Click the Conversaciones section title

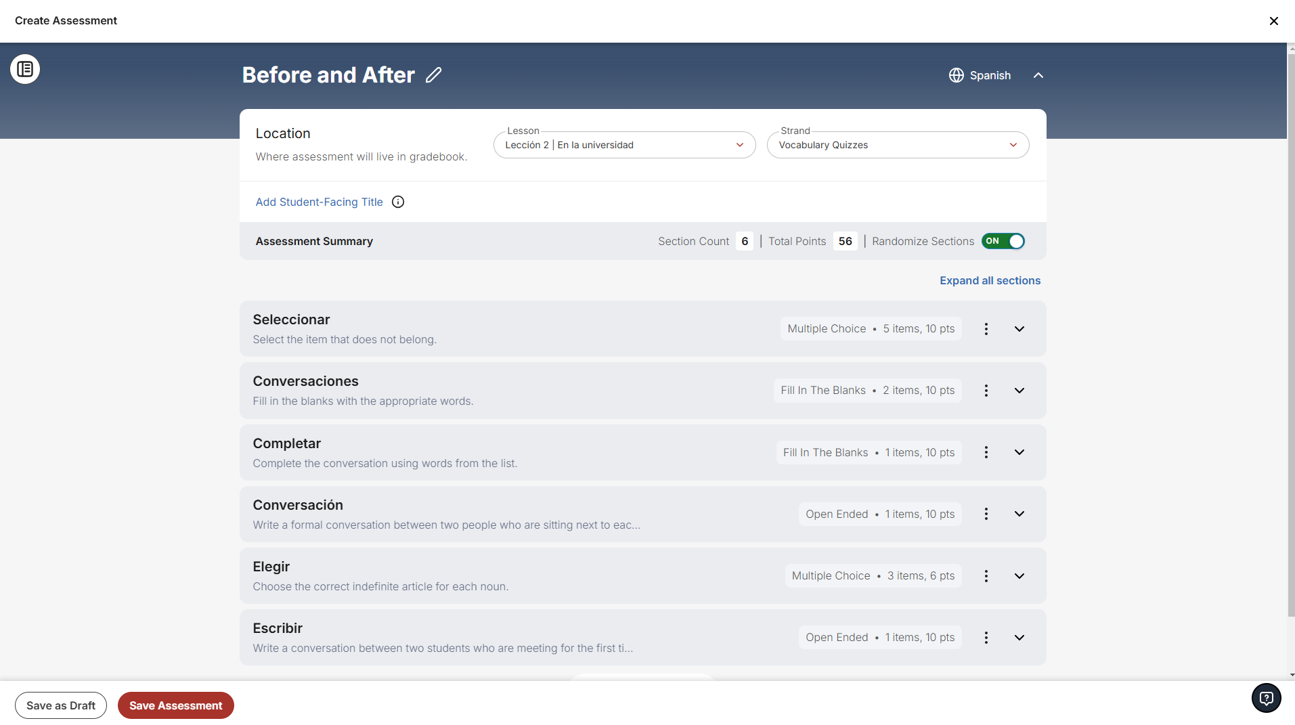[x=305, y=381]
